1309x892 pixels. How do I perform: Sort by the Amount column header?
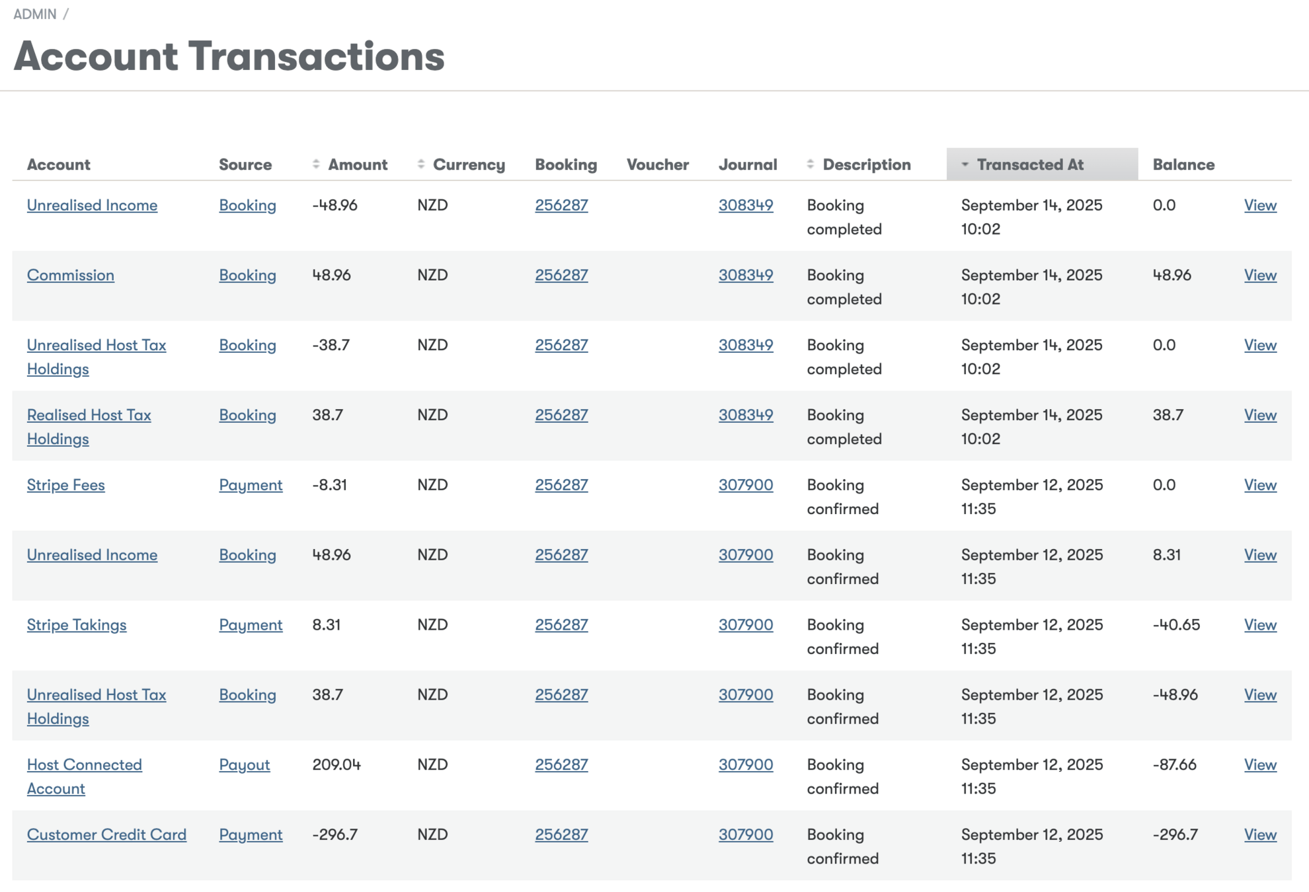357,165
